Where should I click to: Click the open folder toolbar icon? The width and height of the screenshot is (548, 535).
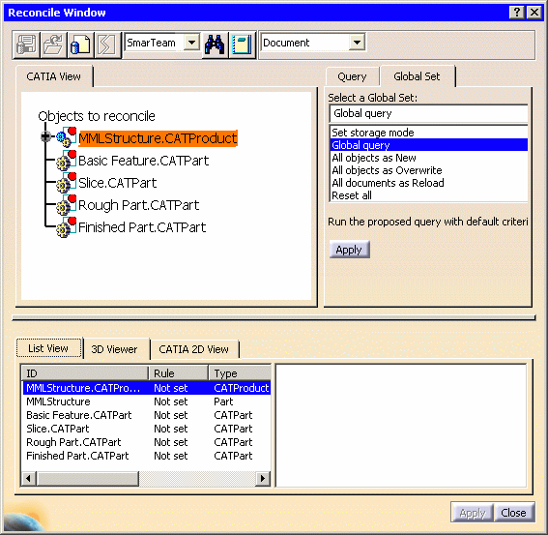tap(53, 45)
